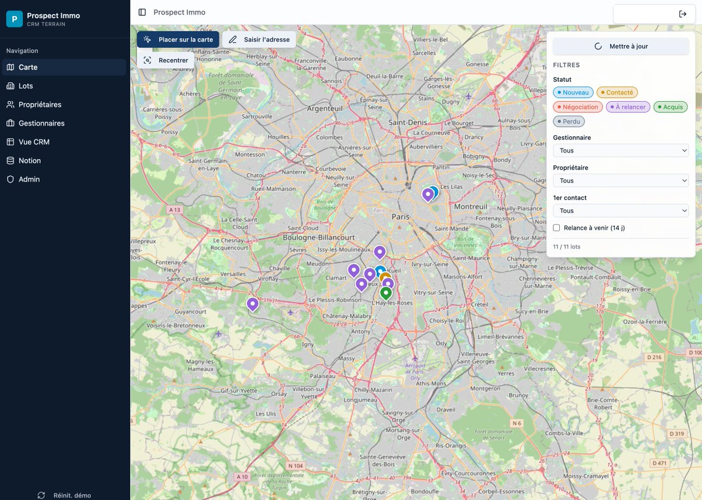Click the Carte map icon in sidebar
702x500 pixels.
pos(11,67)
